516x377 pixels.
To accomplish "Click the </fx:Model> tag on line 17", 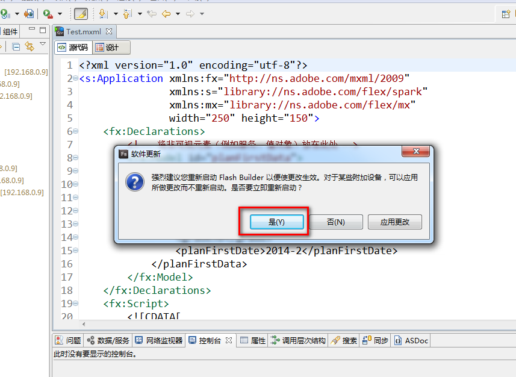I will [160, 277].
